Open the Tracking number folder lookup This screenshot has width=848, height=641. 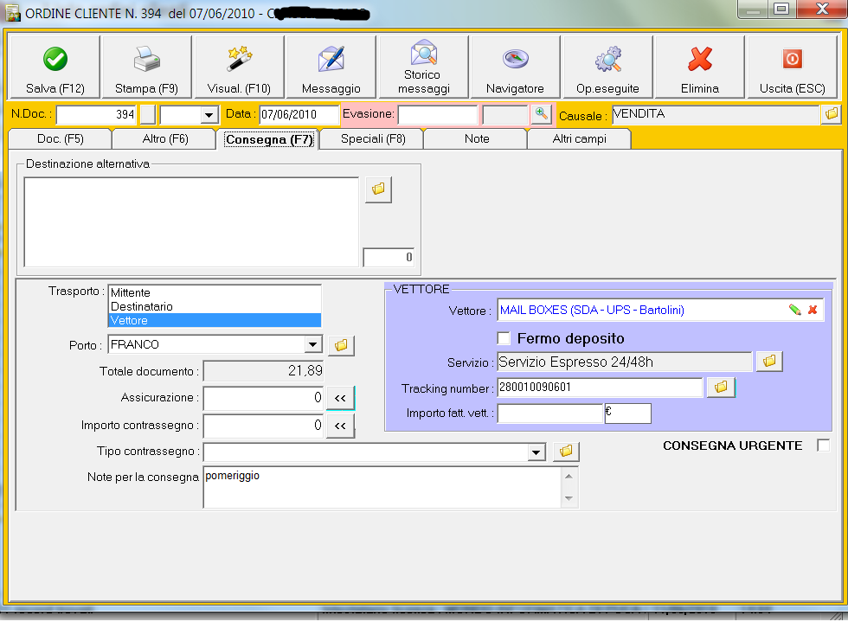(721, 387)
